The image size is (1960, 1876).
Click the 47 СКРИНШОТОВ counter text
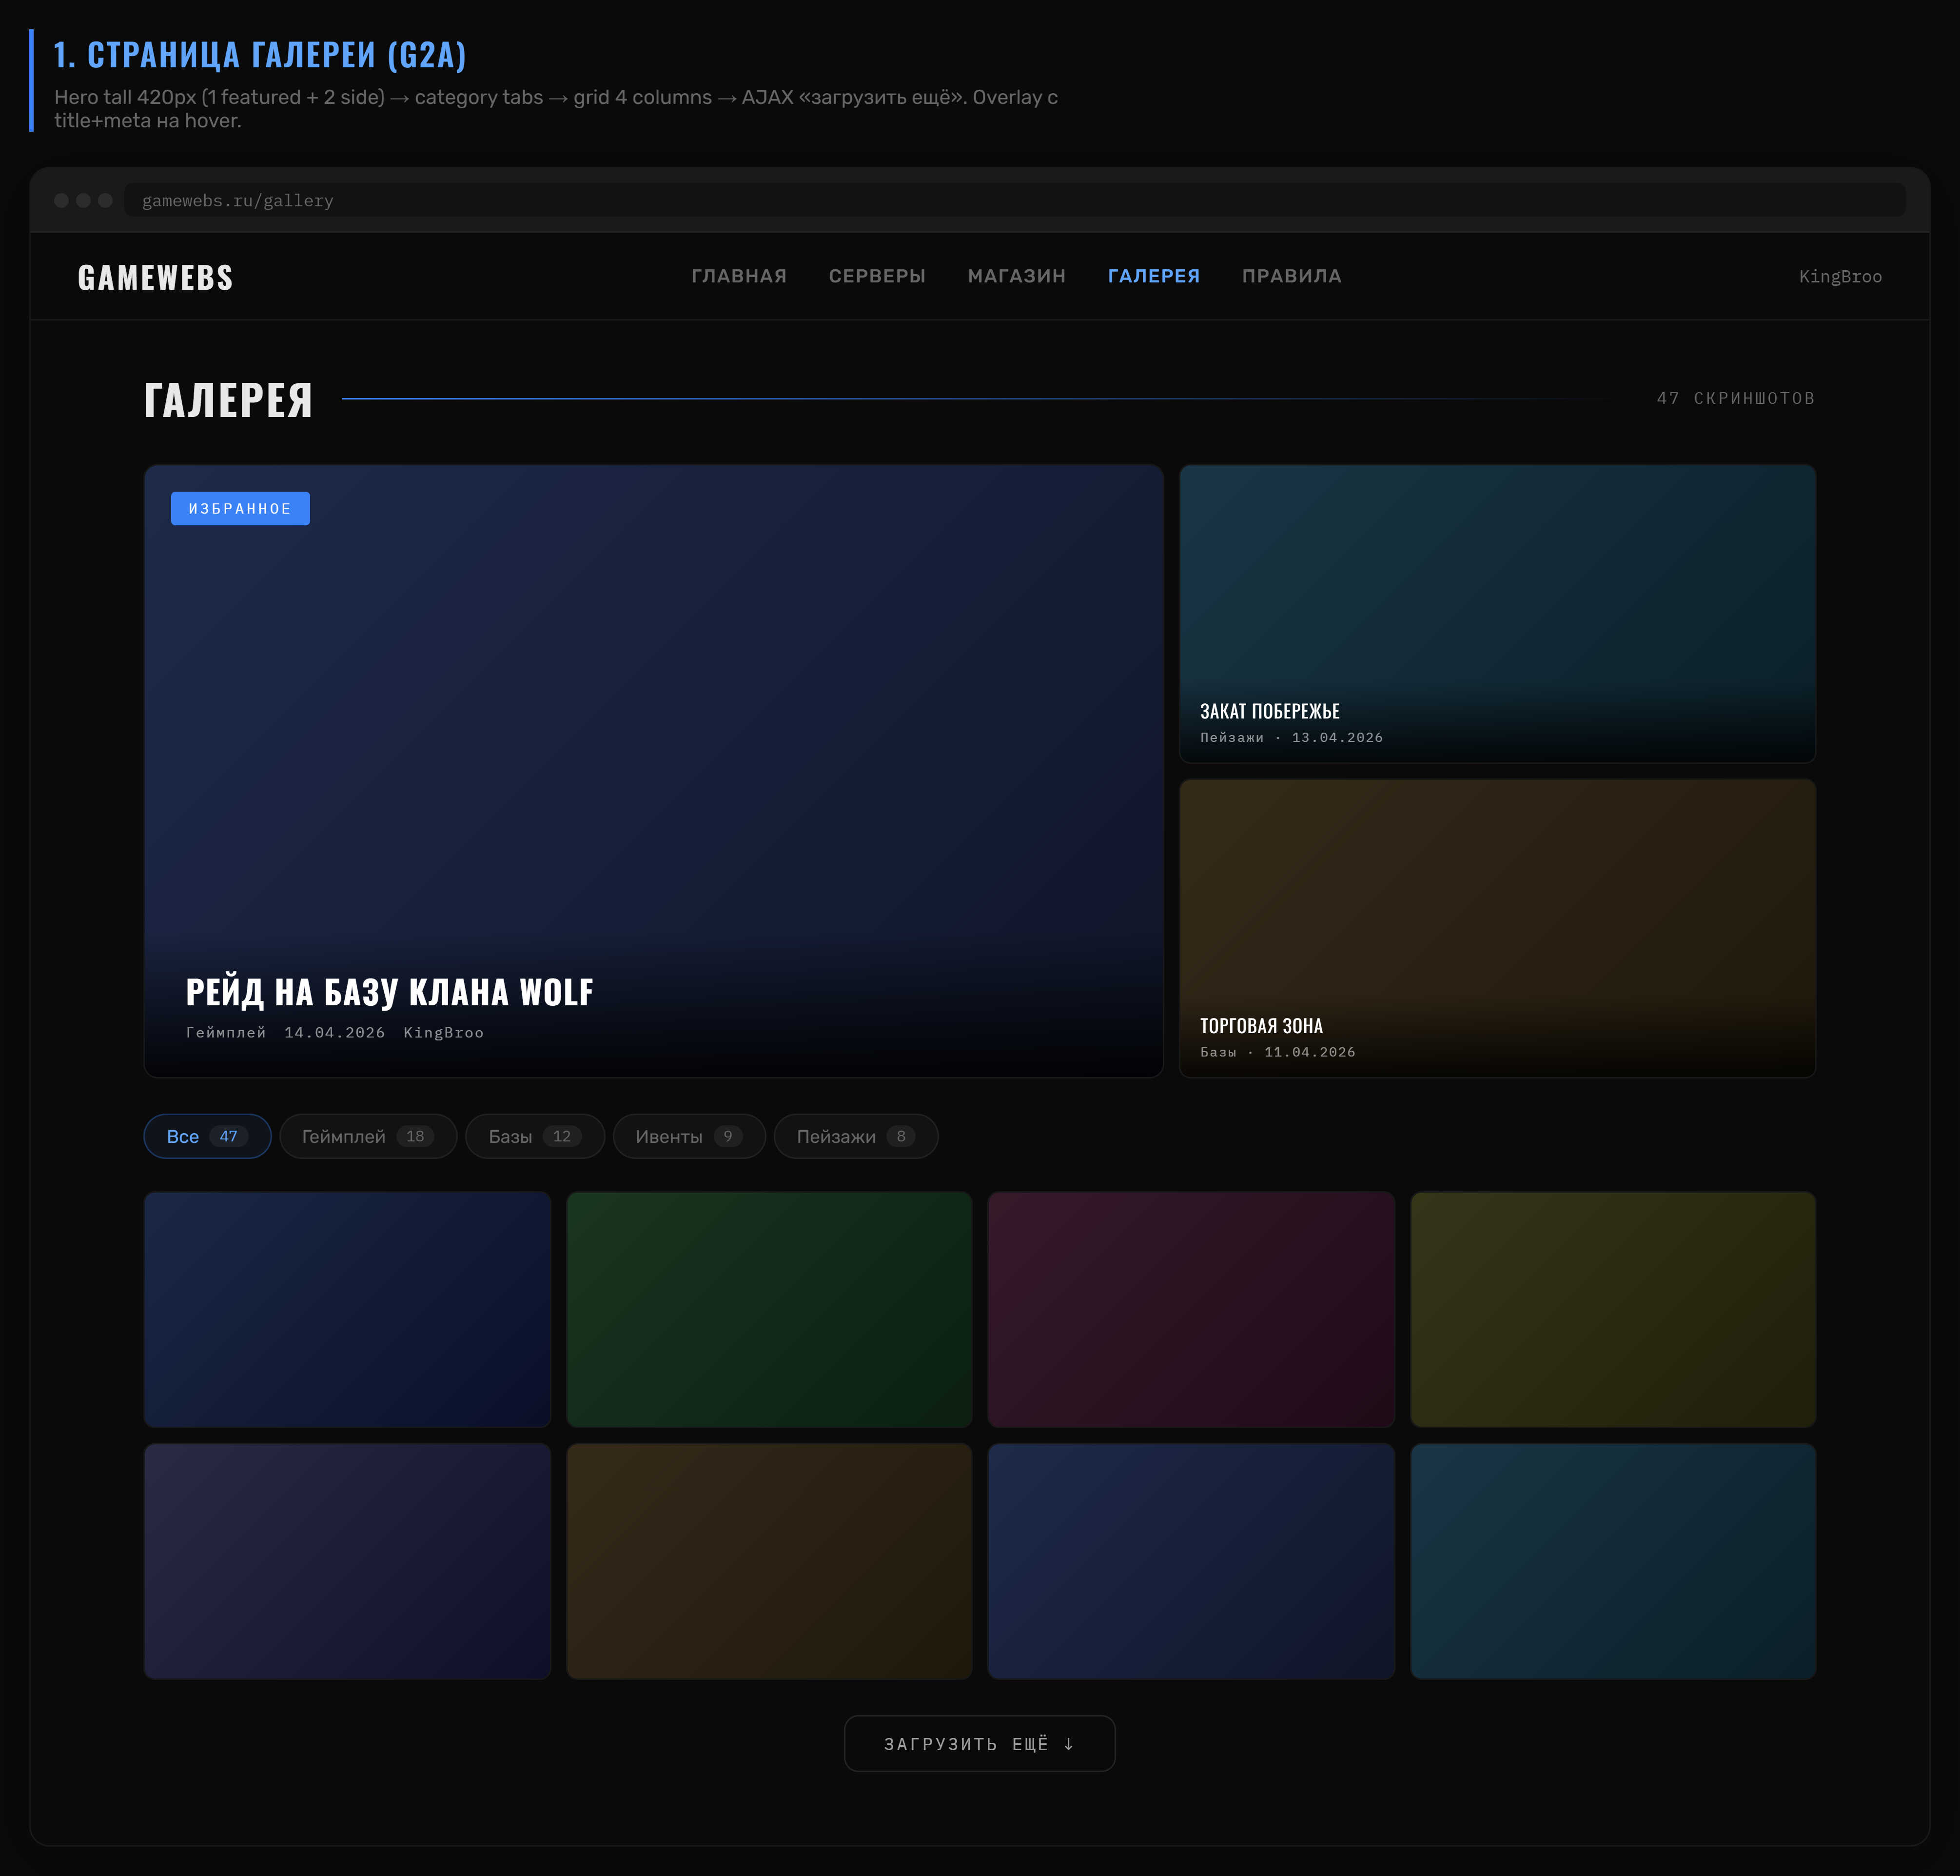1735,398
